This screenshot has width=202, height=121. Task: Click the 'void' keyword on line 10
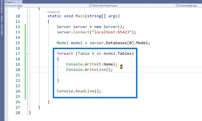pyautogui.click(x=68, y=16)
